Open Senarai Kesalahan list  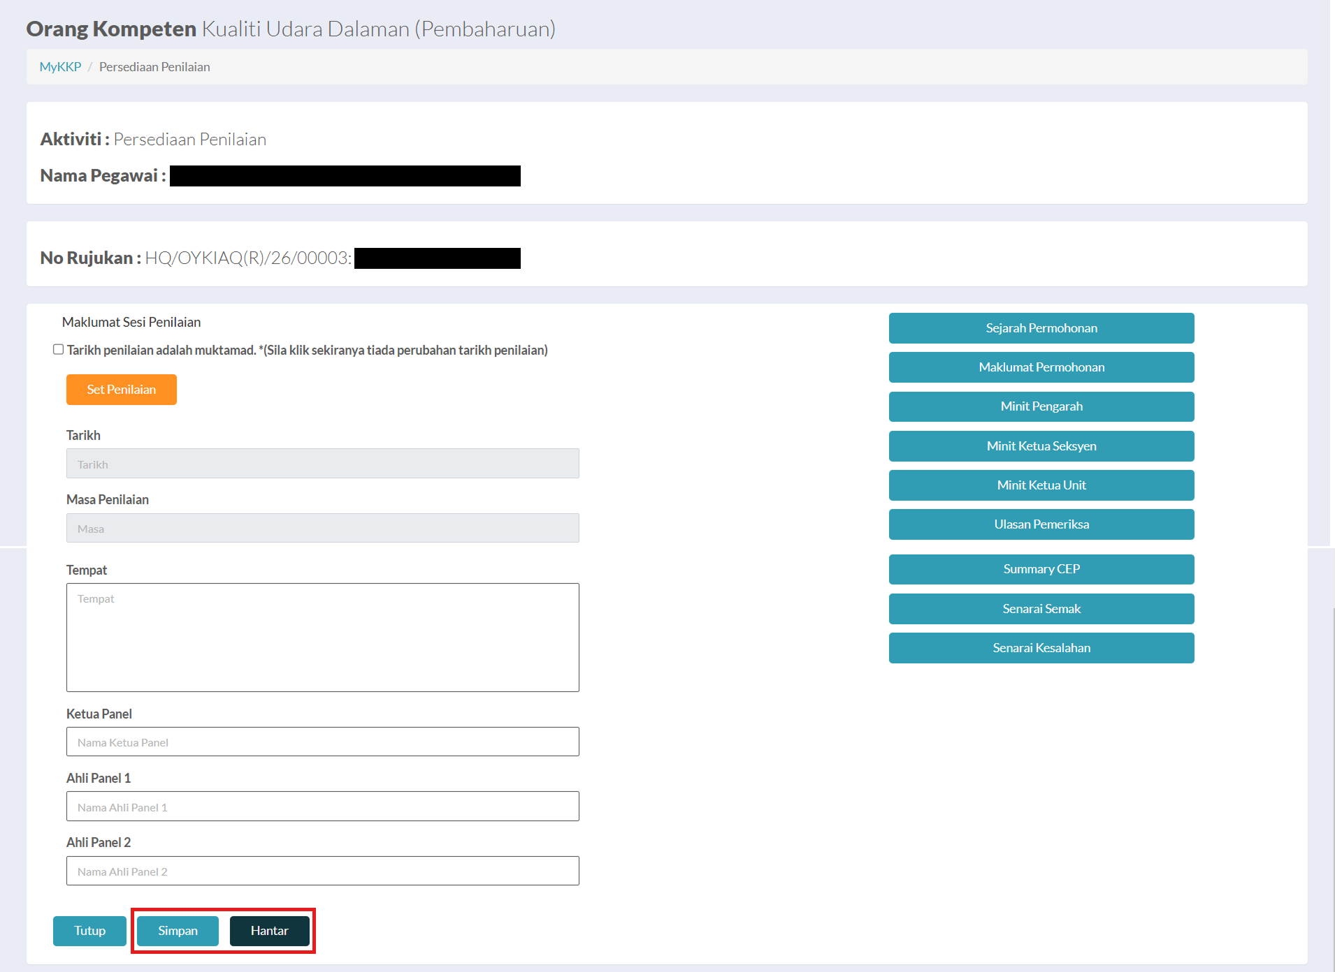coord(1041,648)
